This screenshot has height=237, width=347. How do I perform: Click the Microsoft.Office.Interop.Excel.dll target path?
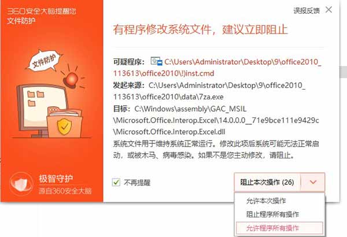(216, 120)
